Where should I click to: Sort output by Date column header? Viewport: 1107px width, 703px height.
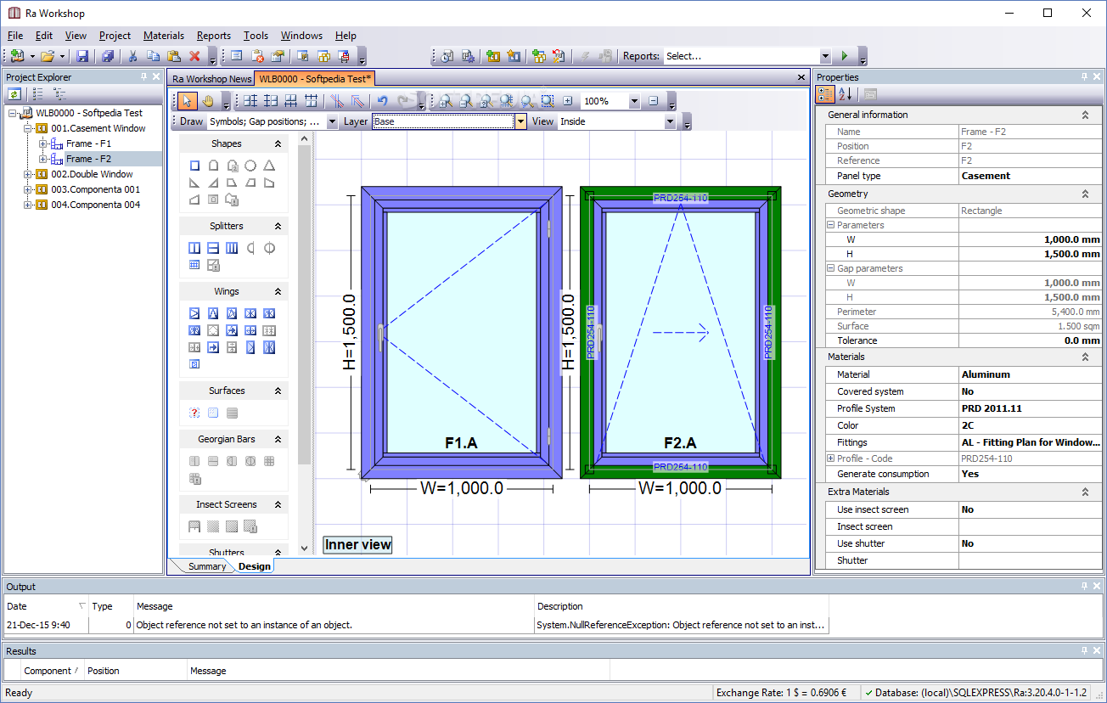46,606
